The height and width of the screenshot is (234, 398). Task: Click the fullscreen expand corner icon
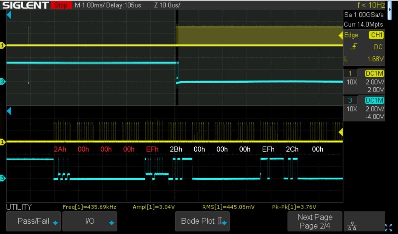[388, 227]
